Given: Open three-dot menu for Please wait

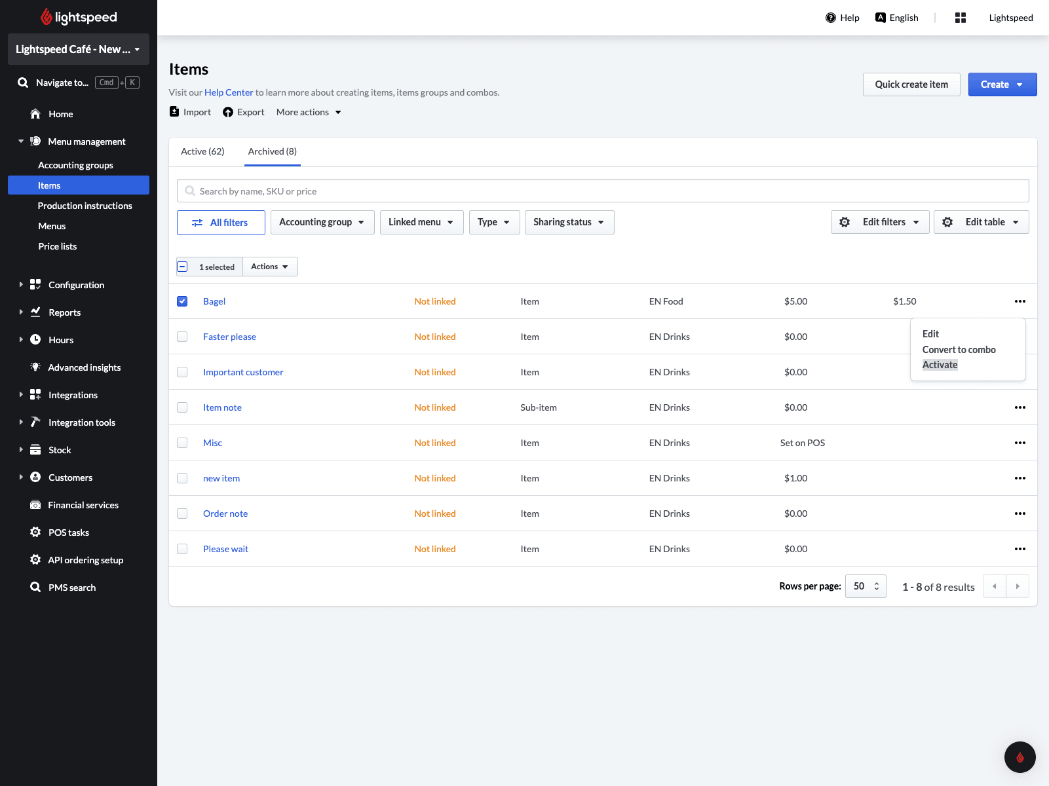Looking at the screenshot, I should tap(1020, 549).
